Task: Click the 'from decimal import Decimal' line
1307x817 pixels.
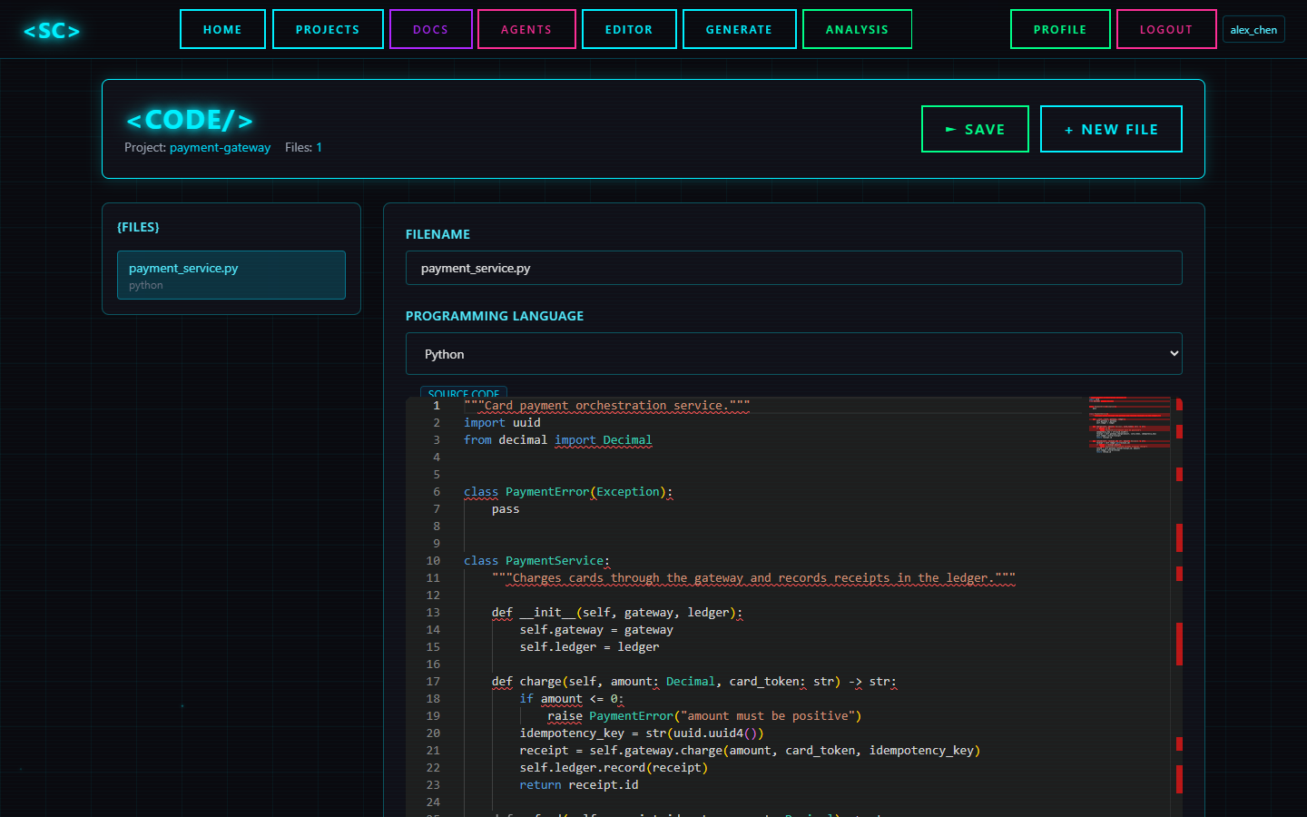Action: pyautogui.click(x=557, y=440)
